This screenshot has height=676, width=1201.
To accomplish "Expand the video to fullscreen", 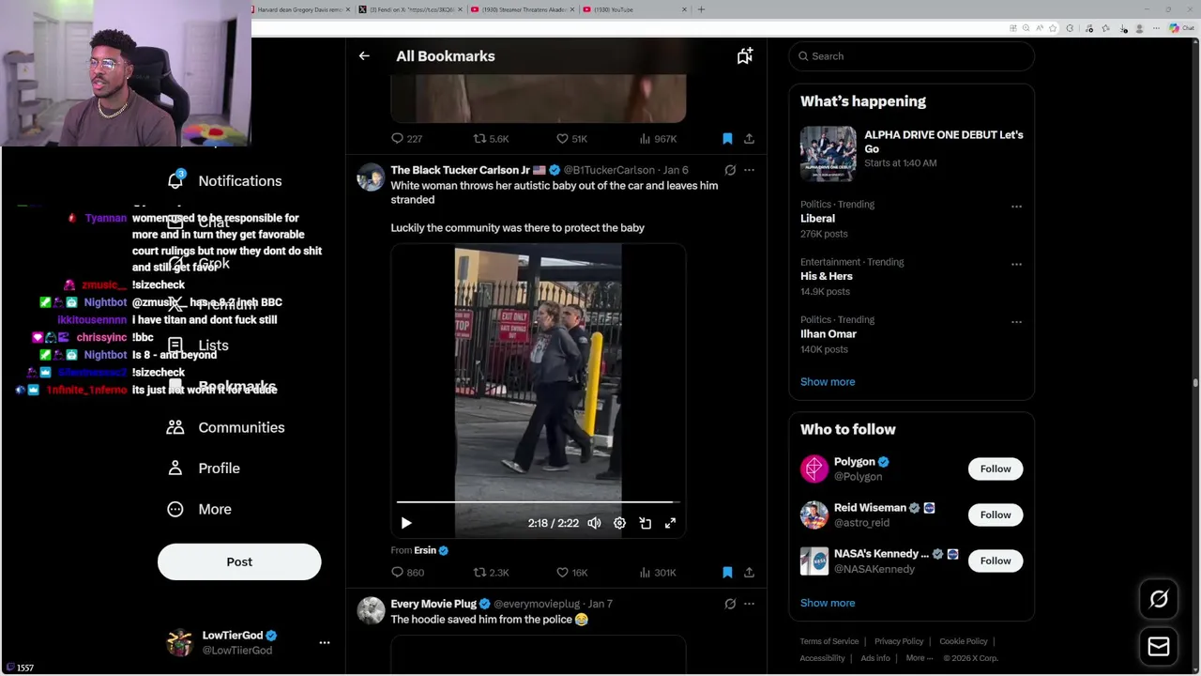I will (670, 523).
